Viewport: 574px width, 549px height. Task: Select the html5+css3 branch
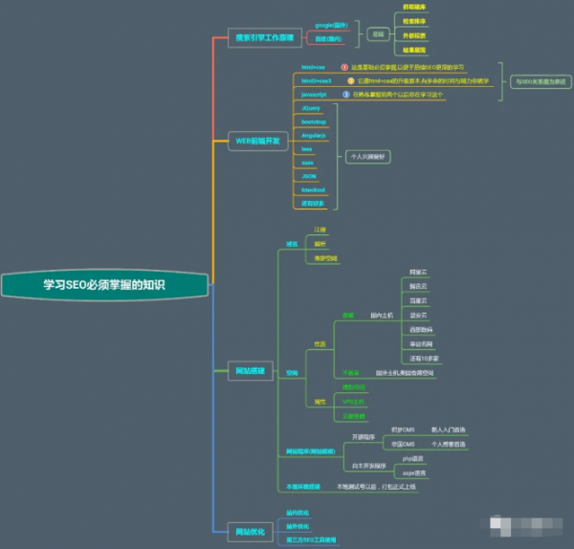(316, 81)
